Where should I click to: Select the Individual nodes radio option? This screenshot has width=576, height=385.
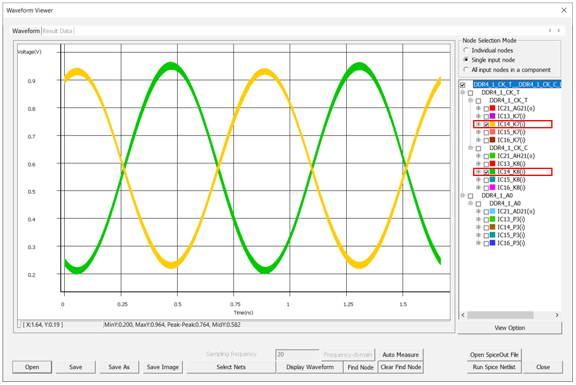point(467,50)
